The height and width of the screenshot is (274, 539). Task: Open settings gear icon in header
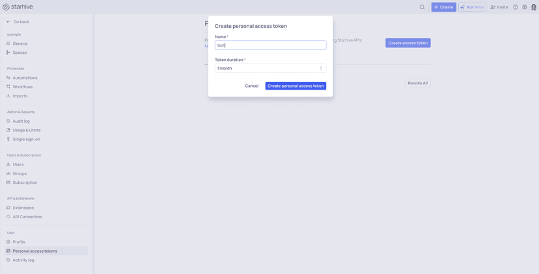pos(524,7)
